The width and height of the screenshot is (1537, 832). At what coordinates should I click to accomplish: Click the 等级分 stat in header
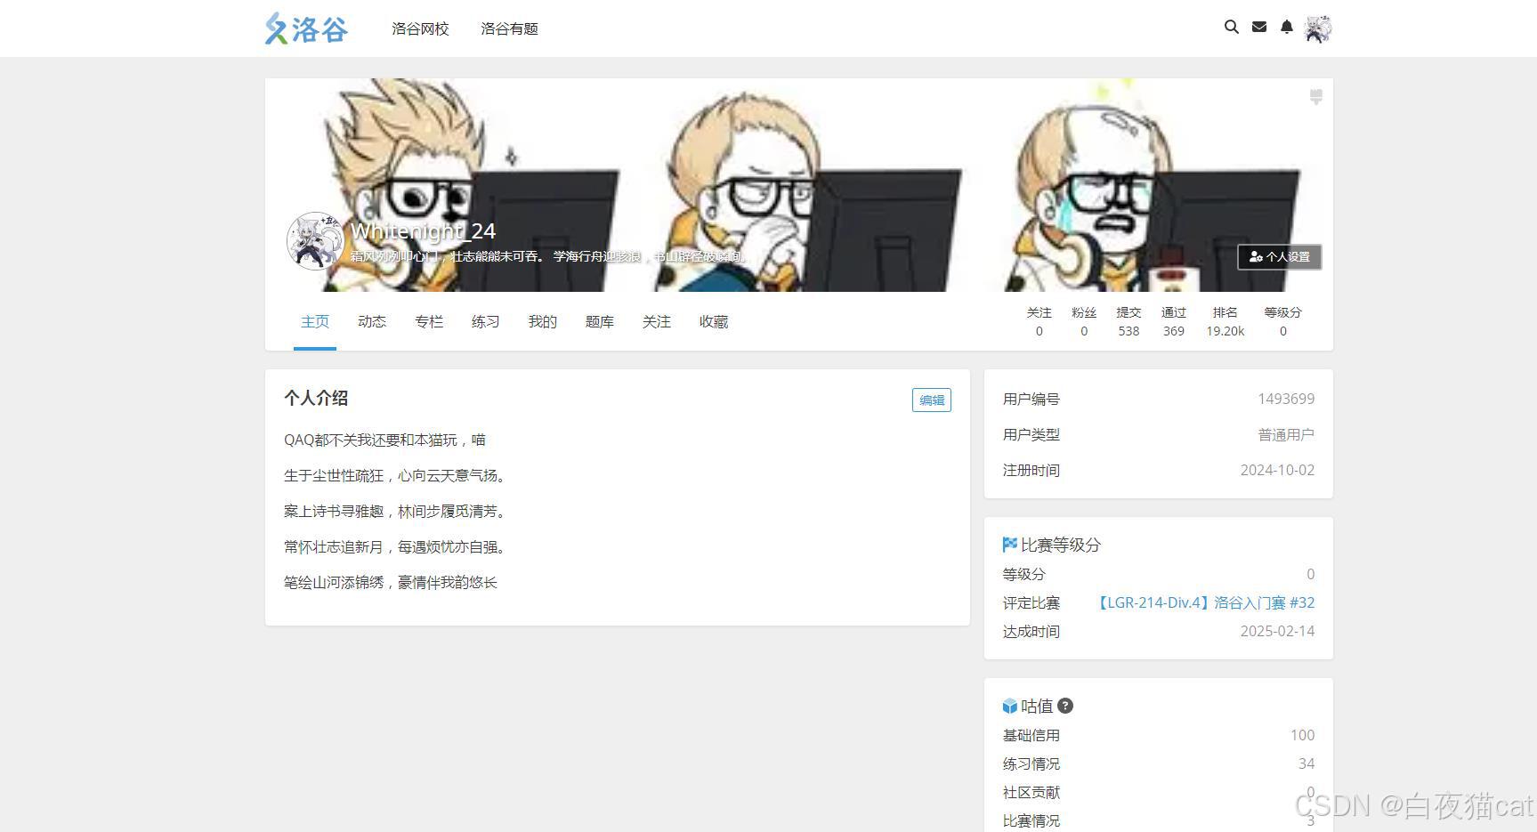pos(1282,322)
